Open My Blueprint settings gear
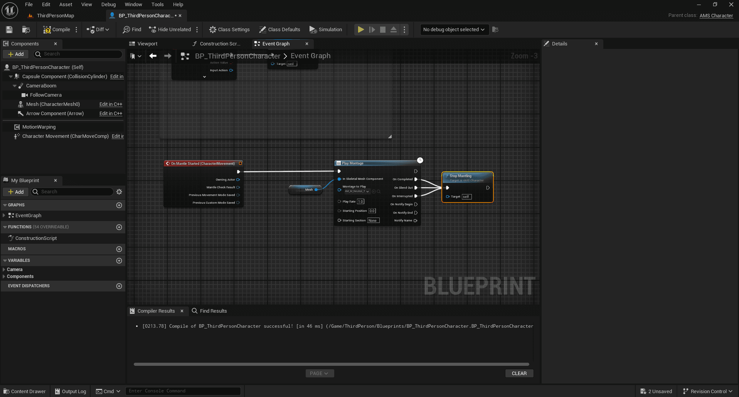739x397 pixels. coord(119,192)
